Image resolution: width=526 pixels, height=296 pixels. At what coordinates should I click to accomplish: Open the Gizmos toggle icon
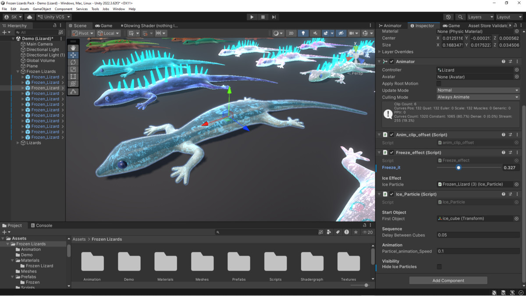(x=365, y=33)
